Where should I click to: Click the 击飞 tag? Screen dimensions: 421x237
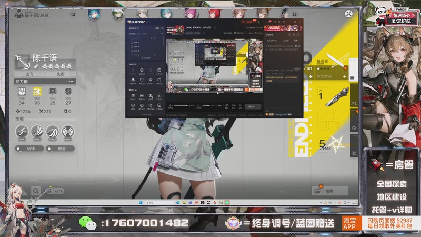click(29, 74)
